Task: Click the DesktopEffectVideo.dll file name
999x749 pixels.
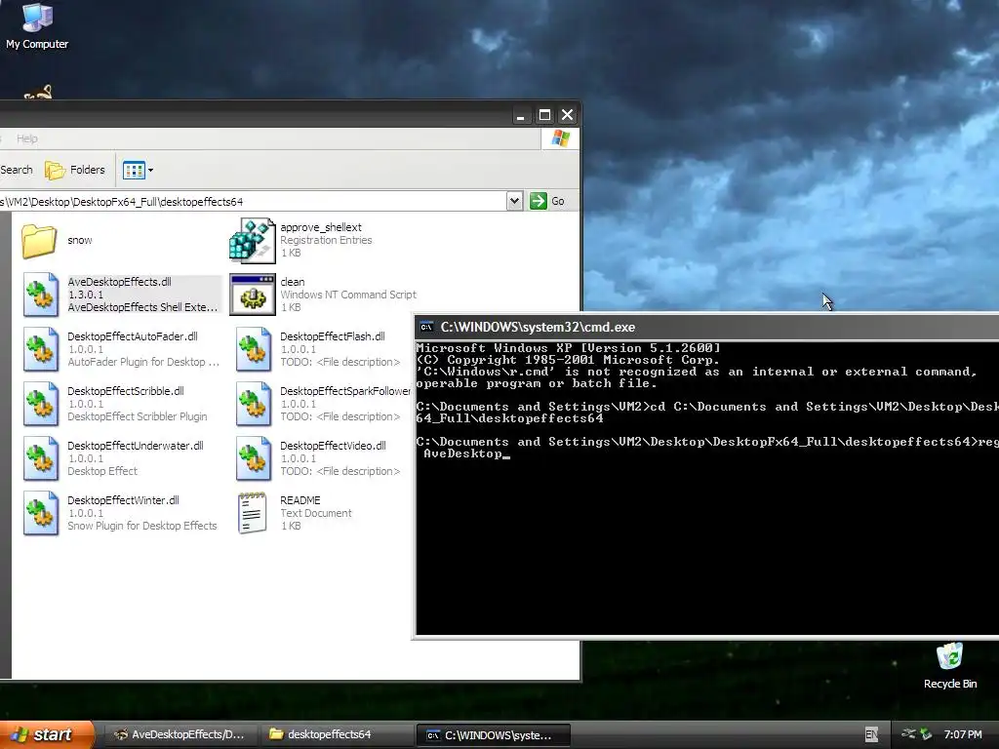Action: pyautogui.click(x=333, y=445)
